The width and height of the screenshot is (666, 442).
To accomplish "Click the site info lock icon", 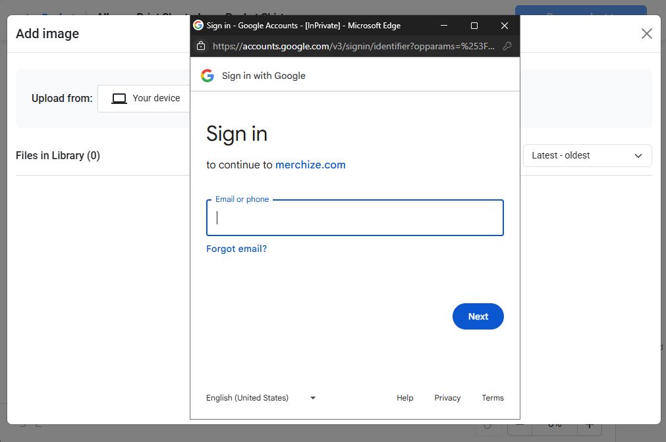I will pos(202,47).
